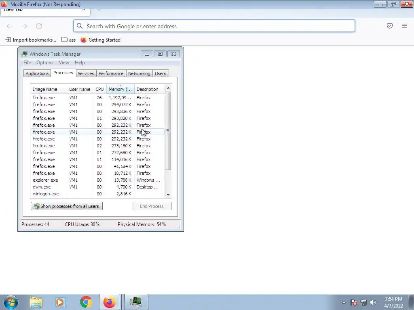
Task: Select firefox.exe row with 272,680 K memory
Action: (97, 152)
